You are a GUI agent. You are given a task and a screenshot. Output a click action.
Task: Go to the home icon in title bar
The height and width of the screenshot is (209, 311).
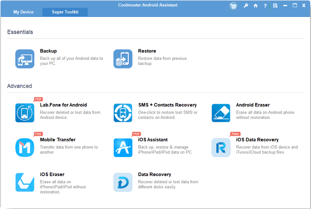tap(255, 6)
